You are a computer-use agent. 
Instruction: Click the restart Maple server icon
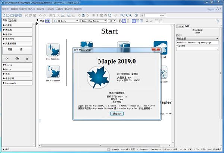tap(109, 15)
